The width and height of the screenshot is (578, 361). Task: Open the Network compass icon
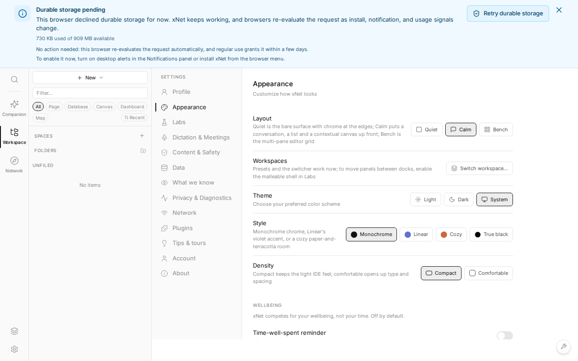(x=14, y=161)
